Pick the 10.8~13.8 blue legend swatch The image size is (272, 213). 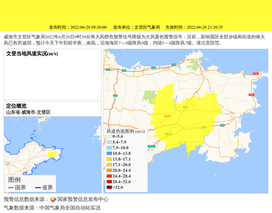109,153
